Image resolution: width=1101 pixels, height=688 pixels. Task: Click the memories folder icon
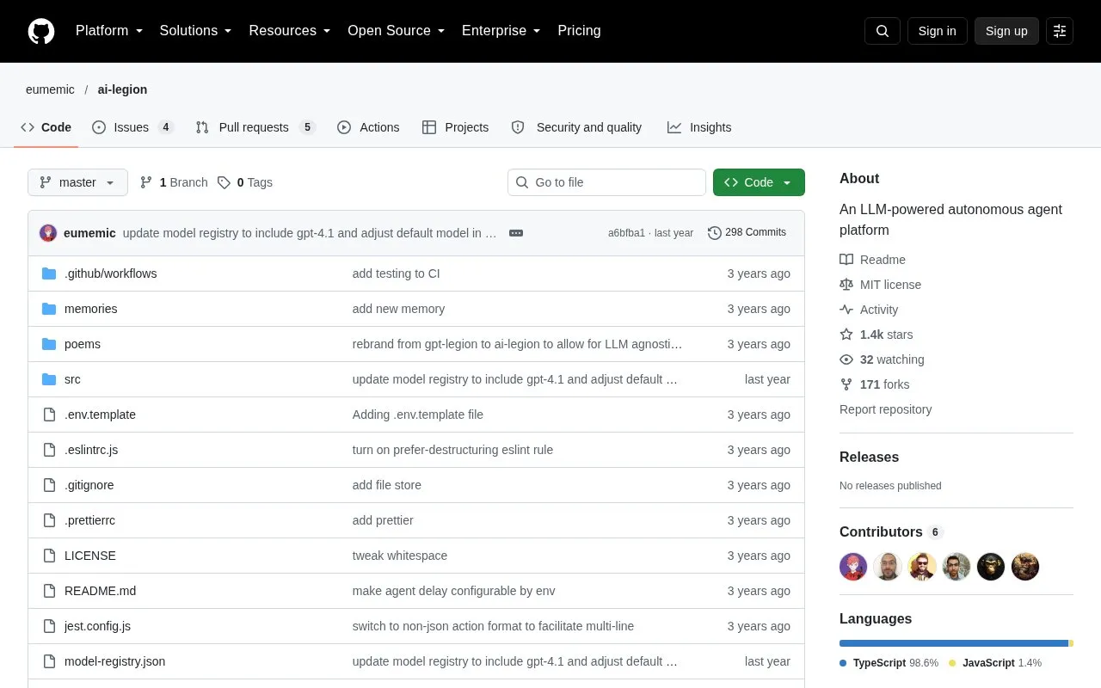(49, 309)
